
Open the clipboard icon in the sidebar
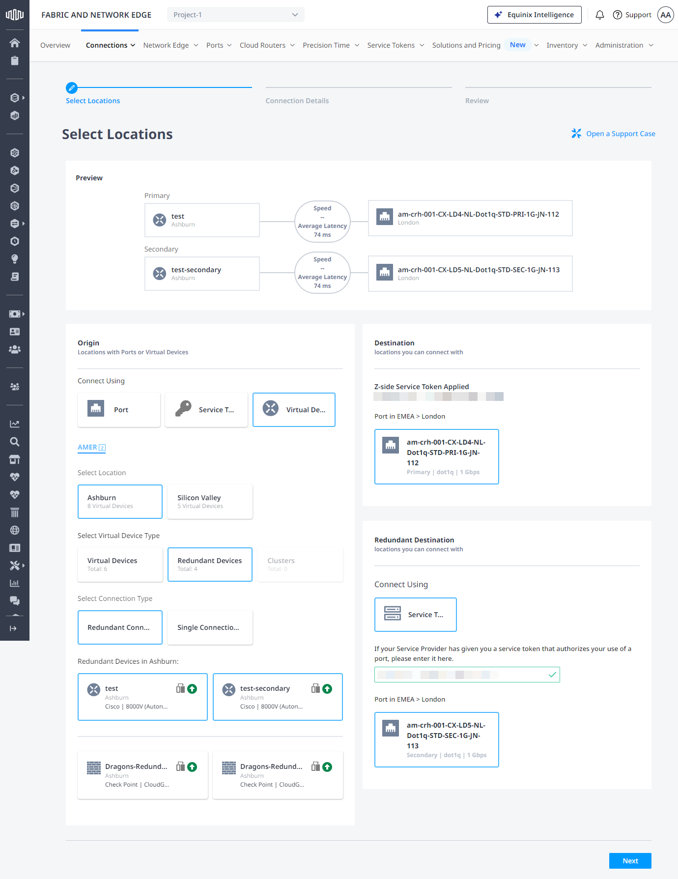(15, 60)
